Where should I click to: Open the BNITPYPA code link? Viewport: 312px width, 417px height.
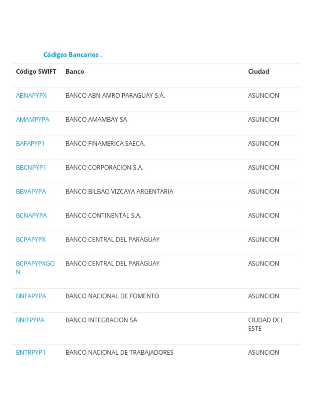click(30, 320)
